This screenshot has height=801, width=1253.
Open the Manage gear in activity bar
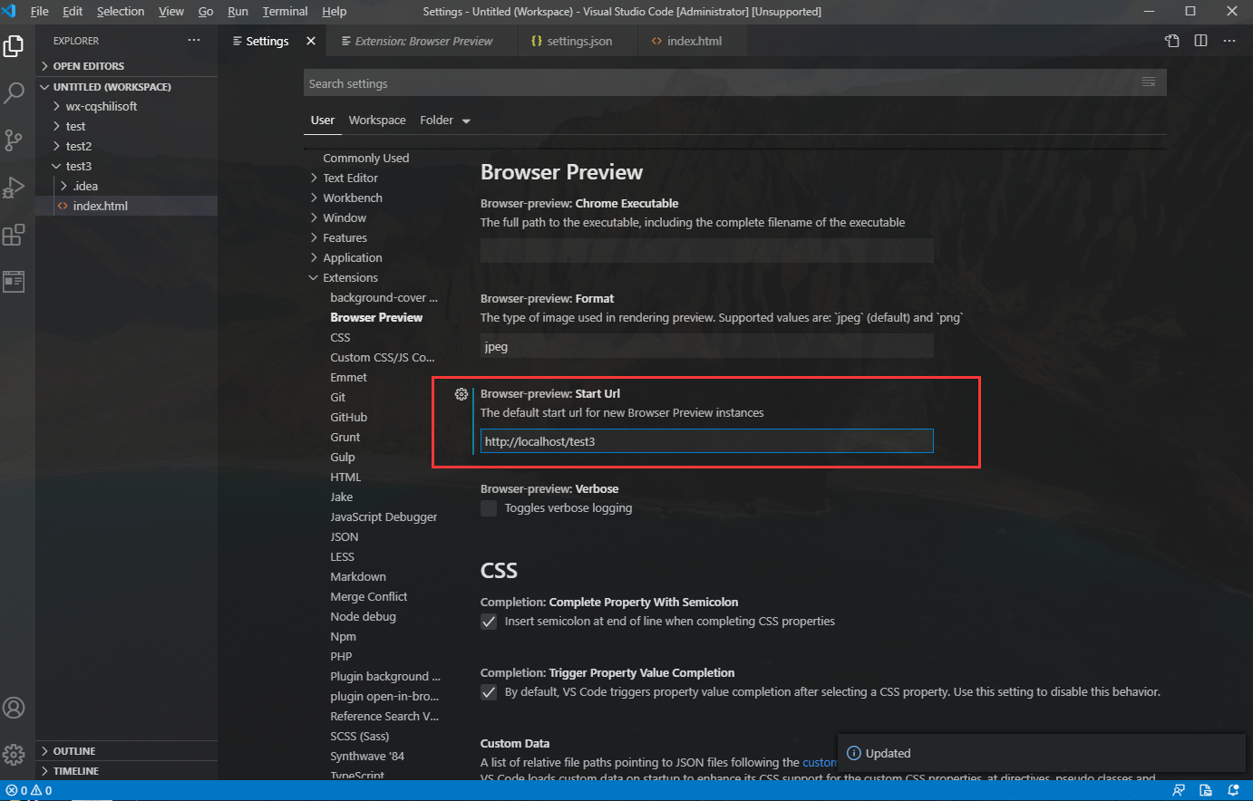[14, 754]
